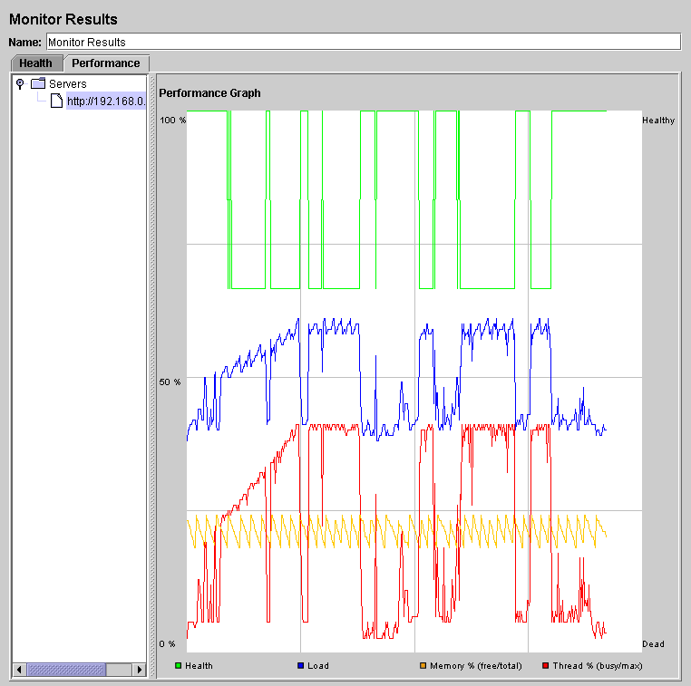Click the Servers folder icon
The height and width of the screenshot is (686, 691).
(x=38, y=83)
